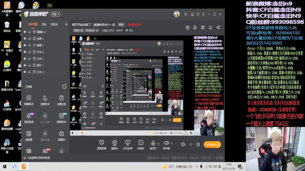
Task: Open the QQ音乐 desktop icon
Action: coord(7,66)
